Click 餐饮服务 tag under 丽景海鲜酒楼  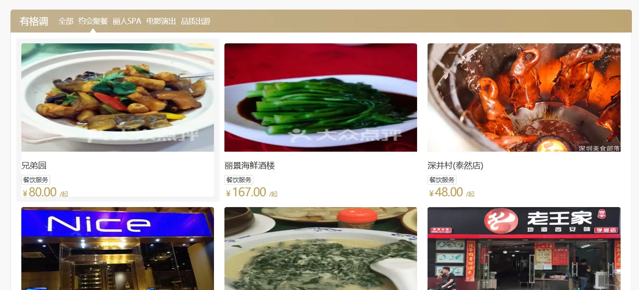[x=239, y=180]
